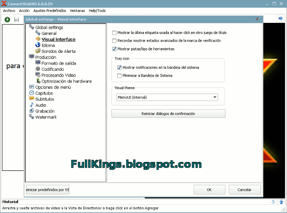Click the General tree item icon
This screenshot has height=213, width=287.
[38, 33]
